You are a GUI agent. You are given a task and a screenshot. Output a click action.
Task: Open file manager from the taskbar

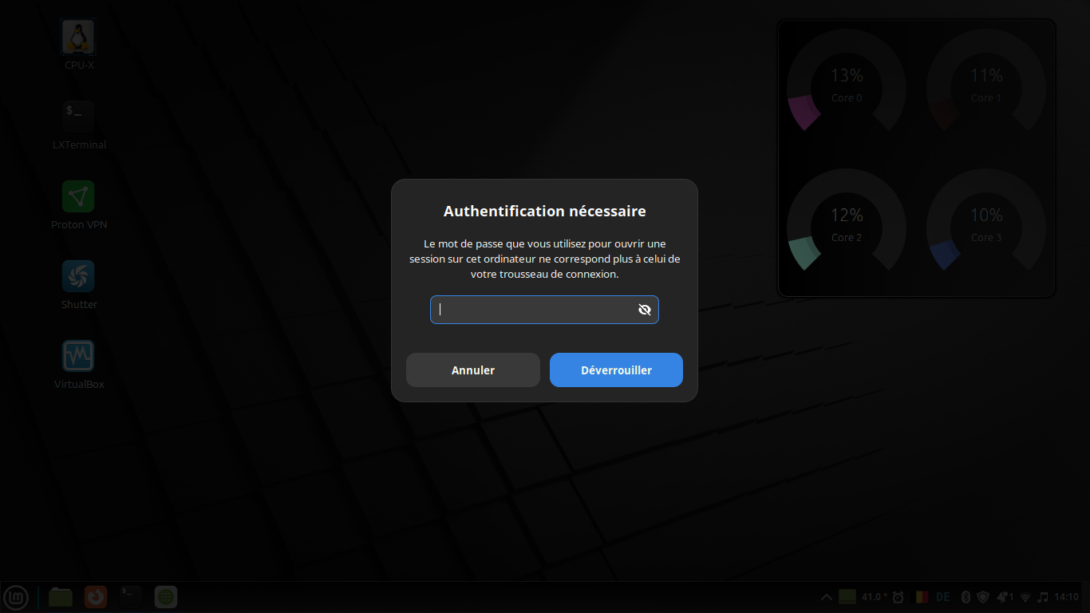(61, 597)
